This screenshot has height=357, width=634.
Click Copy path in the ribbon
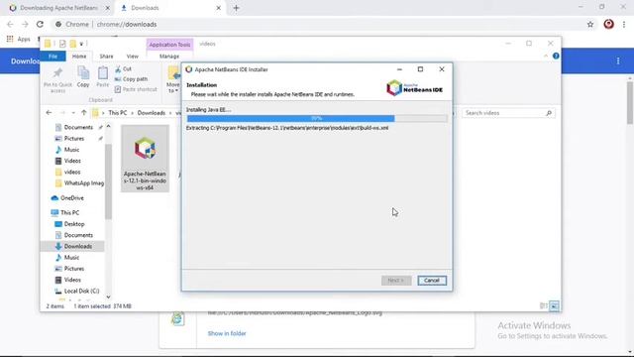pos(131,79)
